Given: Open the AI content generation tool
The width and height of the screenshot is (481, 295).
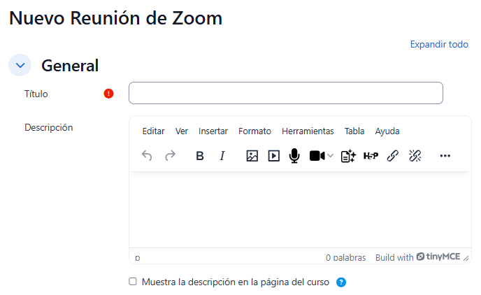Looking at the screenshot, I should (x=348, y=156).
